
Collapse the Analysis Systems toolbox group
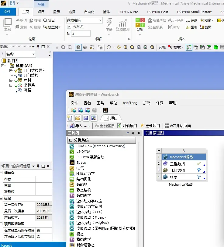point(71,140)
